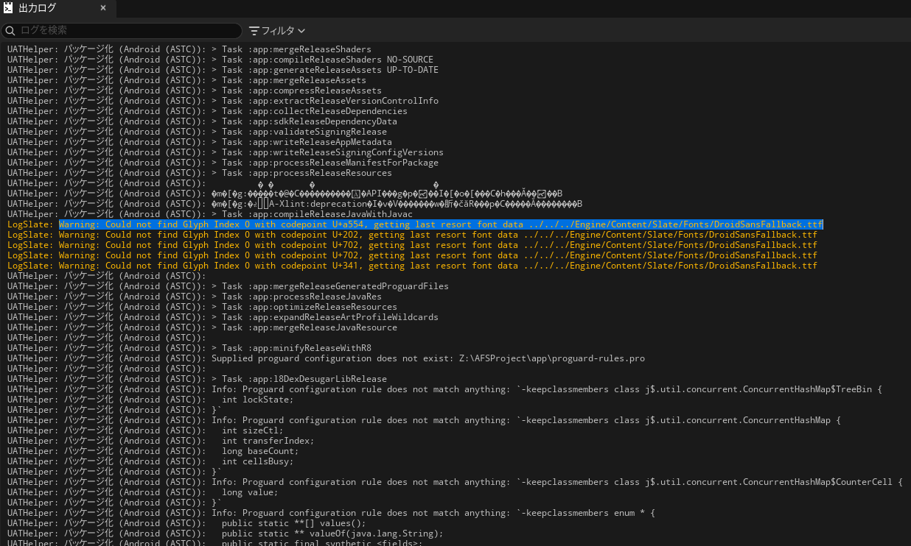Click the ConcurrentHashMap$CounterCell info line
Screen dimensions: 911x546
coord(455,482)
